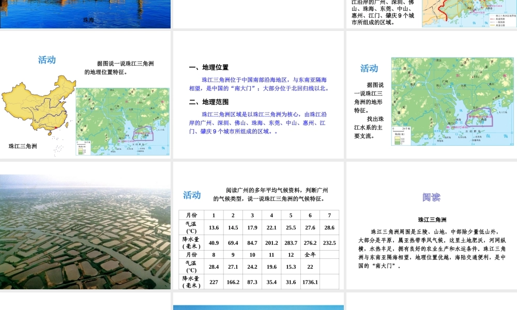Click the yellow China map image
The height and width of the screenshot is (310, 517).
(x=39, y=105)
